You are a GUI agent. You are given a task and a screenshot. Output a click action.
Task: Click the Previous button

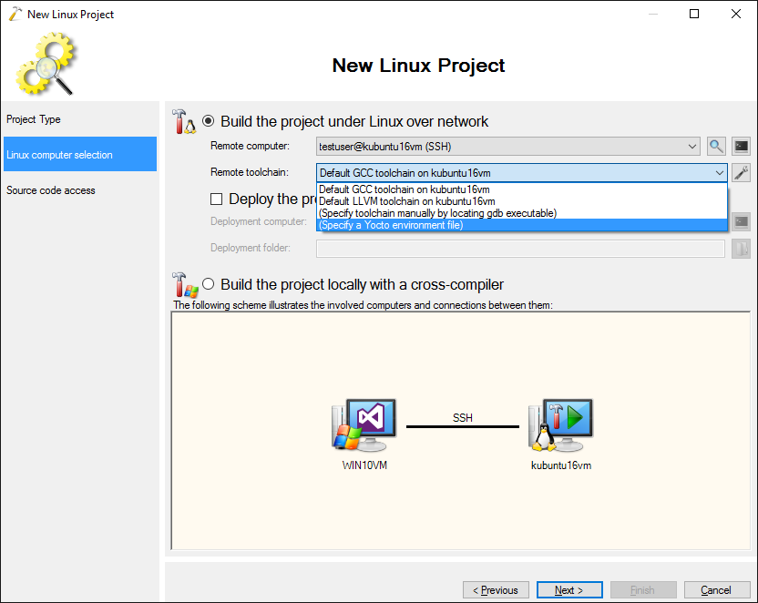click(x=496, y=590)
